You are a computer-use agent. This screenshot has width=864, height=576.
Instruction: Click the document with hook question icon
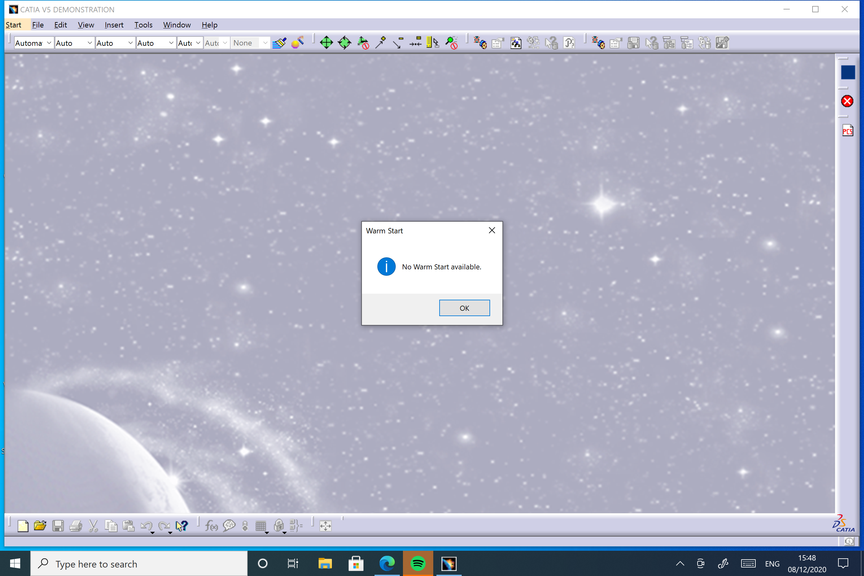[569, 43]
